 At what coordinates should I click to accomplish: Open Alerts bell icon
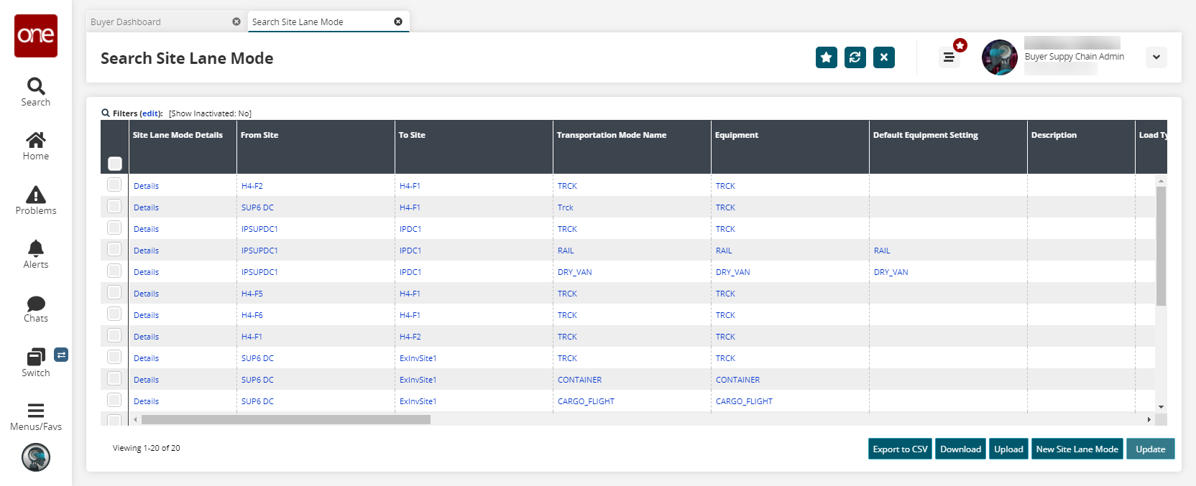pyautogui.click(x=36, y=248)
